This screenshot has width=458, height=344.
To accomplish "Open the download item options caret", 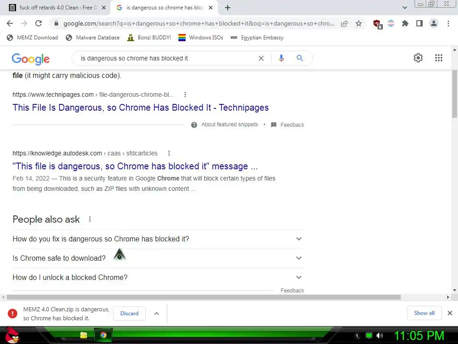I will (x=157, y=313).
